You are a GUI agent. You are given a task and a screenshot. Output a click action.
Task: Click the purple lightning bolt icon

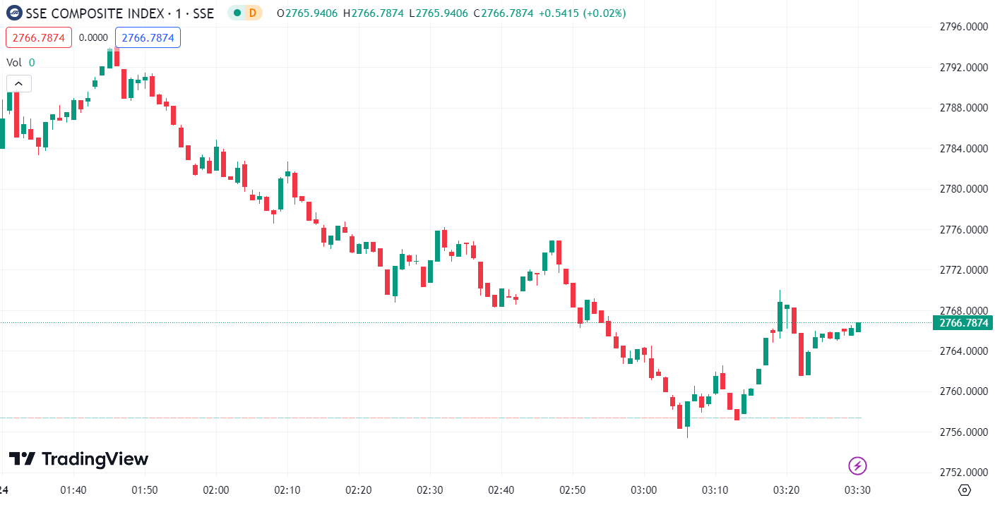click(x=857, y=466)
